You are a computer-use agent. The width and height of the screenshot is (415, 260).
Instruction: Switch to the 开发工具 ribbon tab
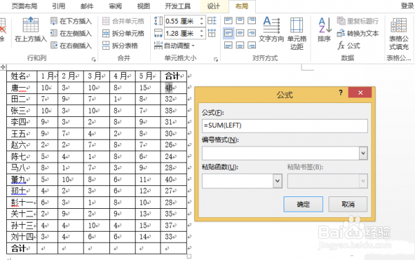click(x=178, y=6)
